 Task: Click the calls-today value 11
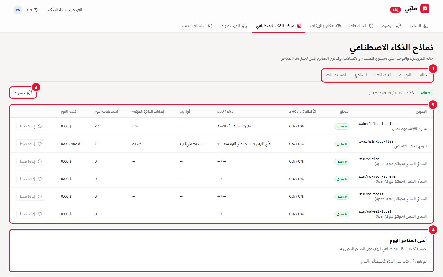coord(97,144)
